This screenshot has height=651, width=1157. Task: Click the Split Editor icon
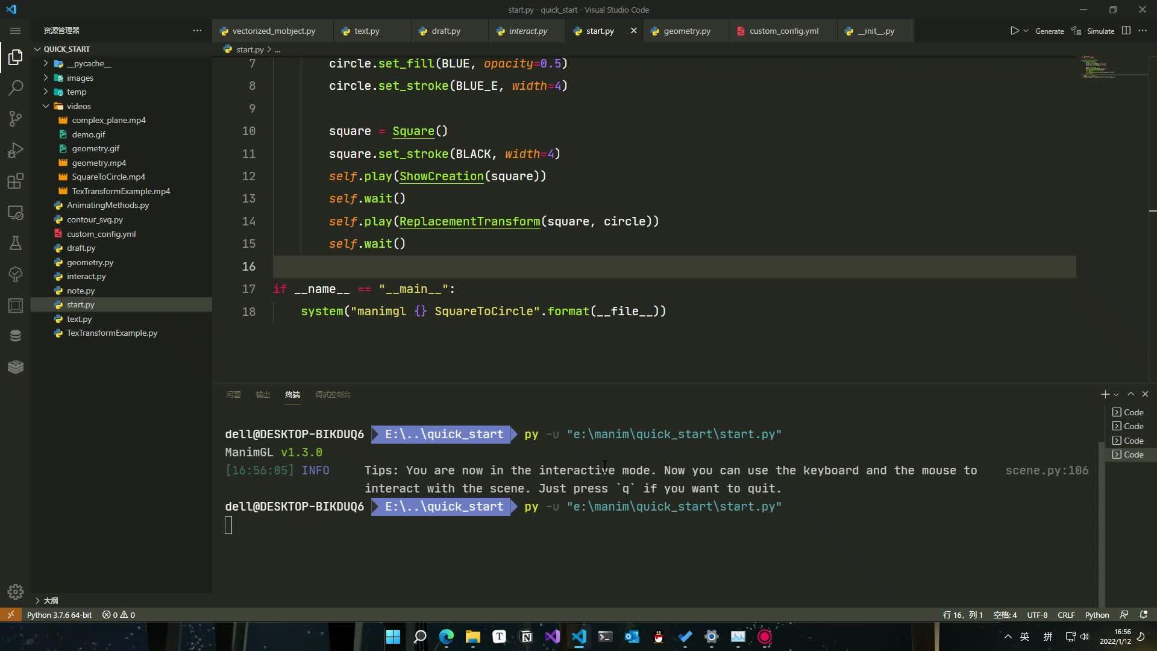pos(1126,31)
